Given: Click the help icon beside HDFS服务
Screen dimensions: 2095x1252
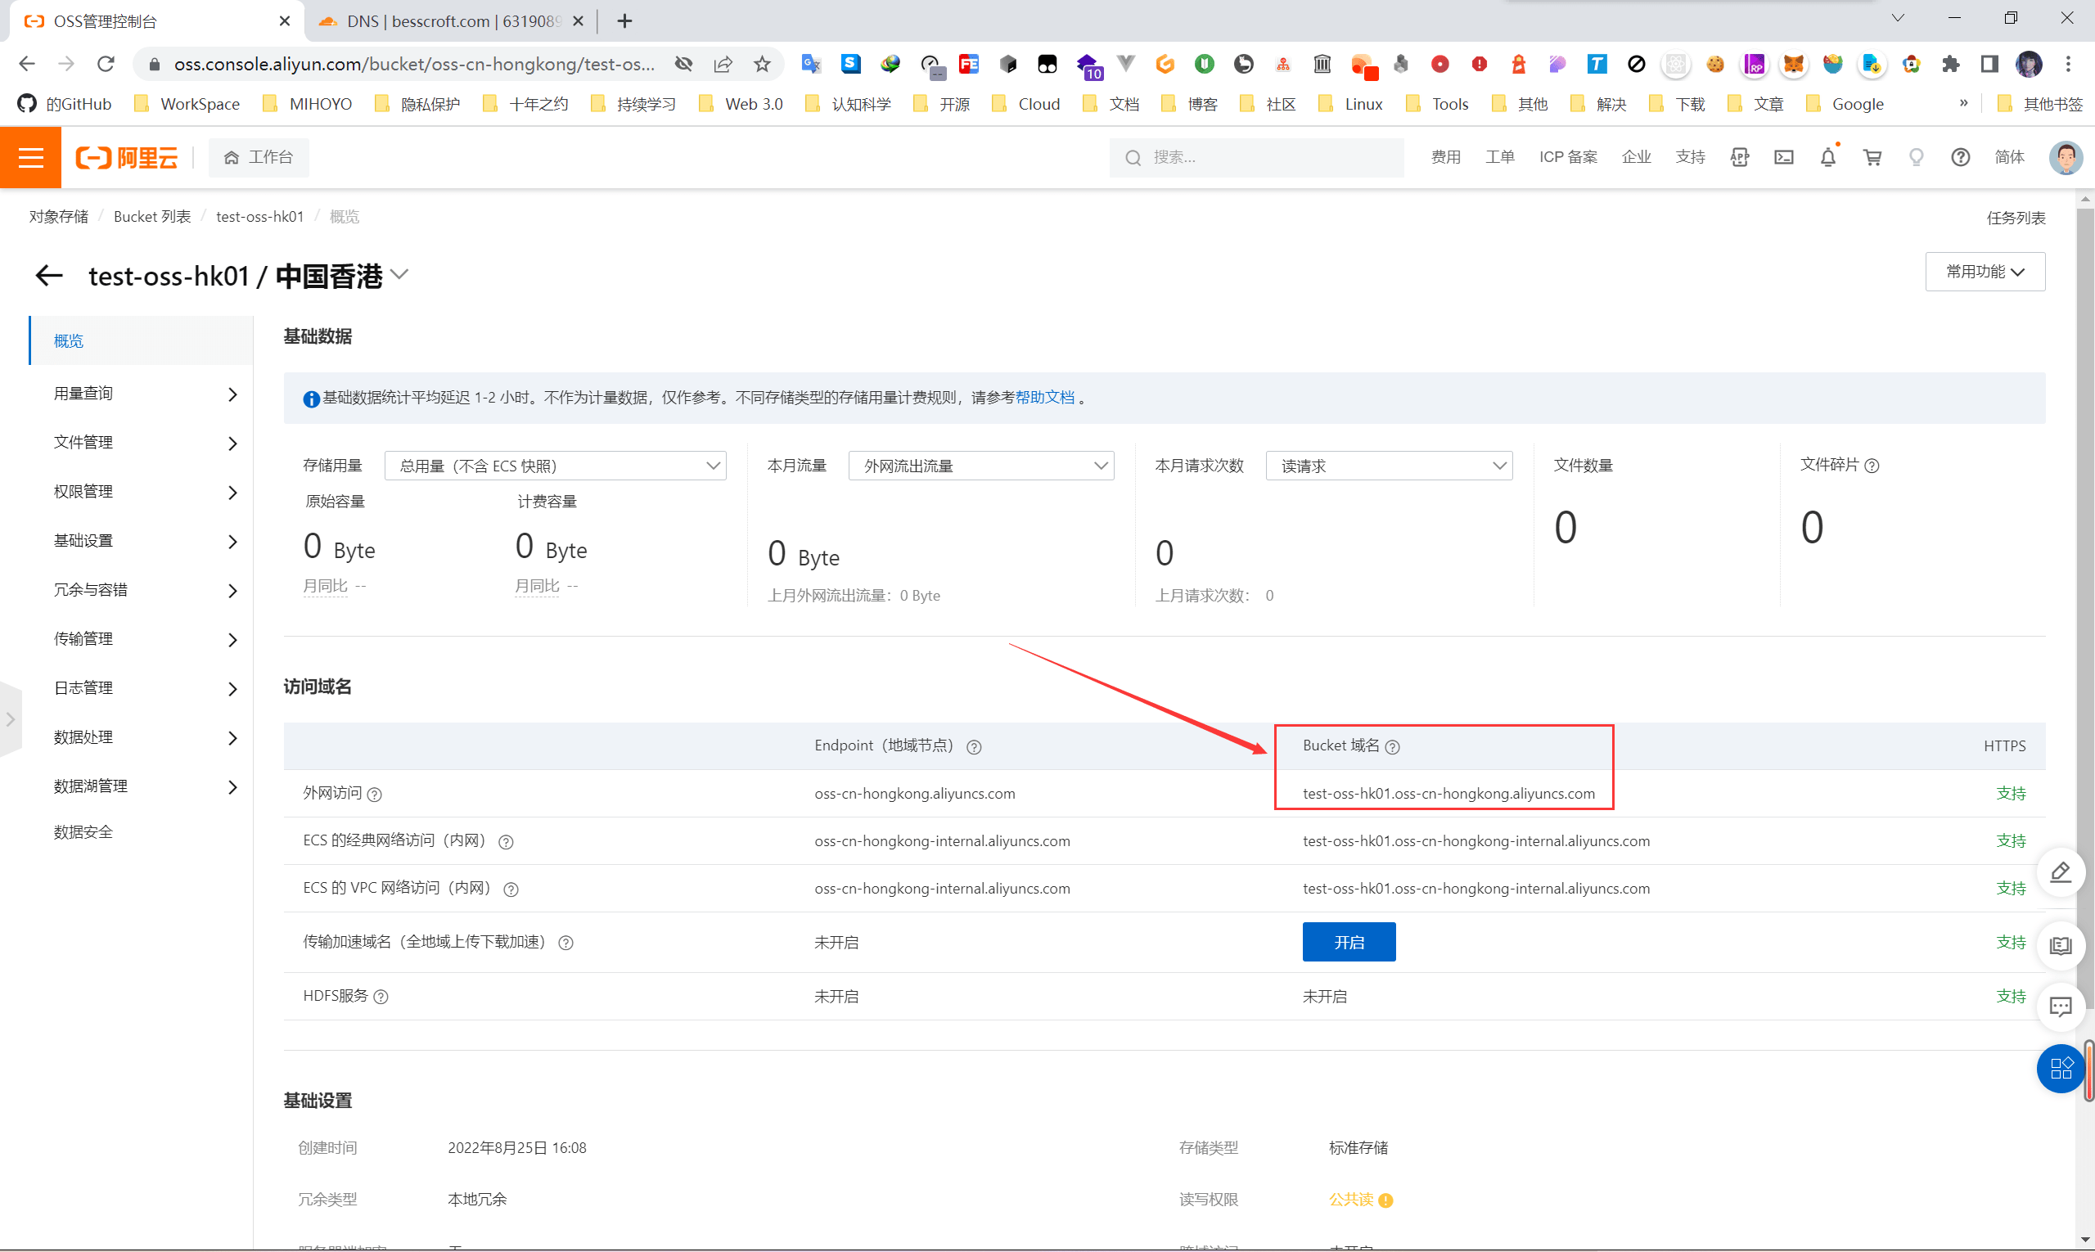Looking at the screenshot, I should point(381,998).
